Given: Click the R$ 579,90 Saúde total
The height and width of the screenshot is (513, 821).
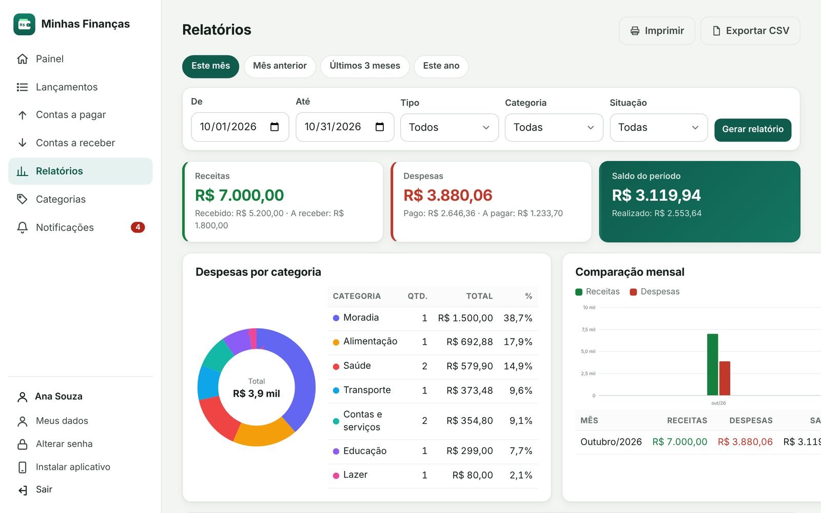Looking at the screenshot, I should pos(470,366).
